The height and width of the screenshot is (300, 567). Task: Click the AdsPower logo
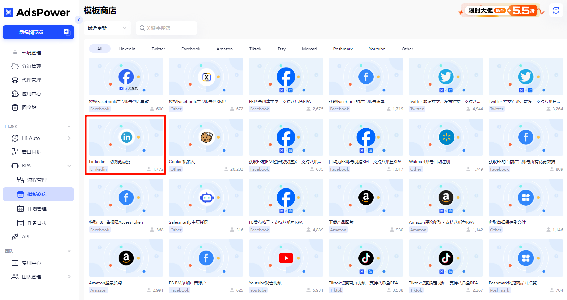pyautogui.click(x=37, y=12)
